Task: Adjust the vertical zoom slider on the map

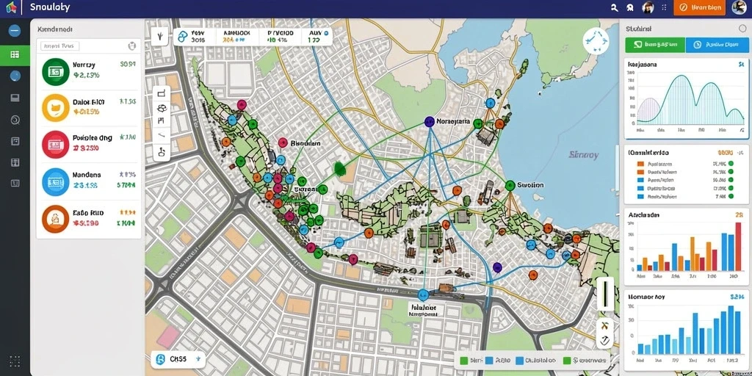Action: point(605,293)
